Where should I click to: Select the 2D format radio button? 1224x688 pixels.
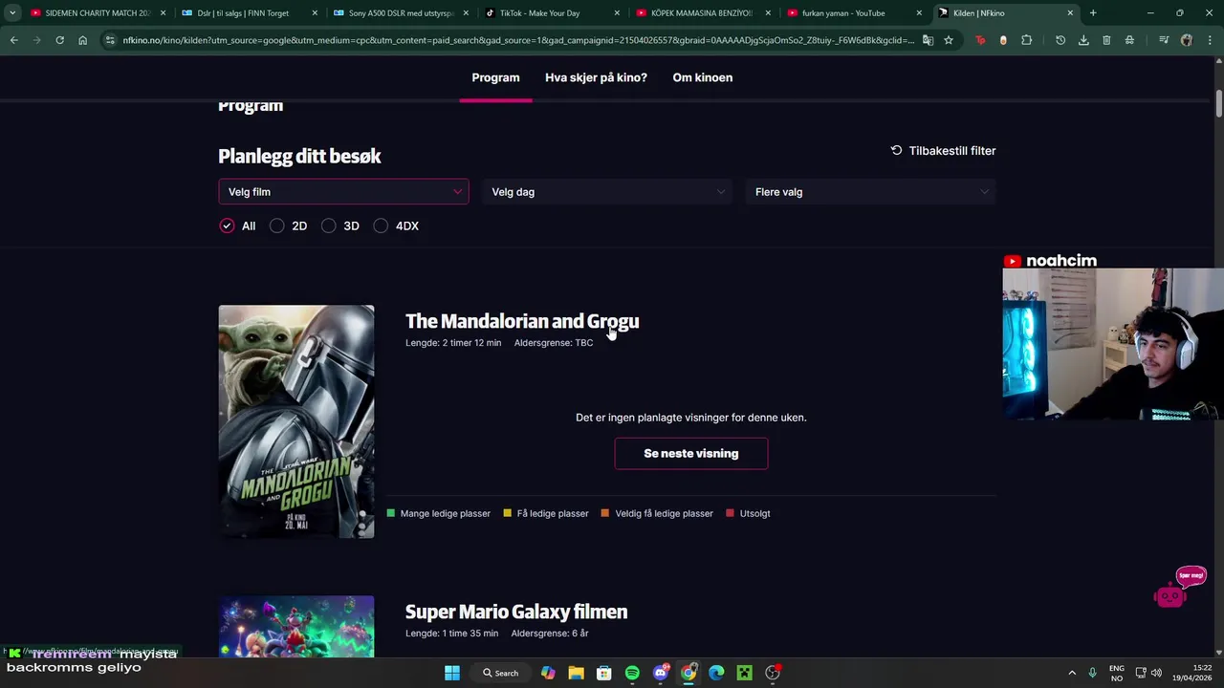pos(277,226)
